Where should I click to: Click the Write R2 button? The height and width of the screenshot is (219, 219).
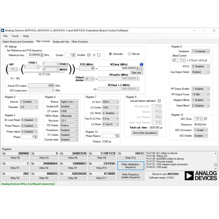pos(15,178)
